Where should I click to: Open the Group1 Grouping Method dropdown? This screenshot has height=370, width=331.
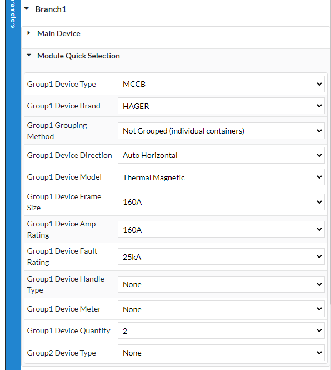coord(221,131)
